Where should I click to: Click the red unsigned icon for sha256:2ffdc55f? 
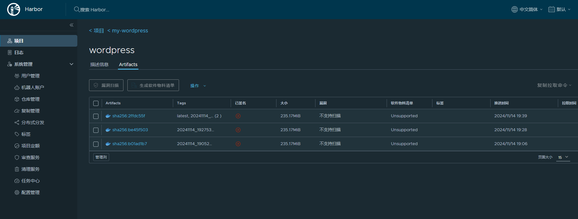coord(238,116)
